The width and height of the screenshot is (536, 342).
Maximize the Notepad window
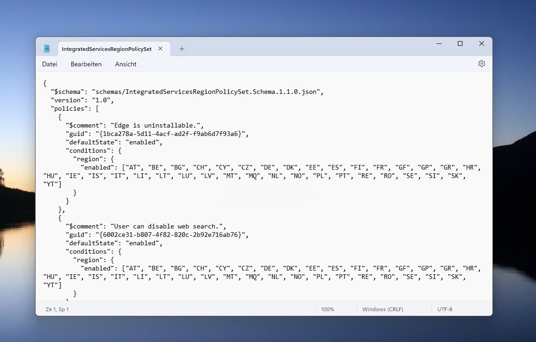point(460,44)
